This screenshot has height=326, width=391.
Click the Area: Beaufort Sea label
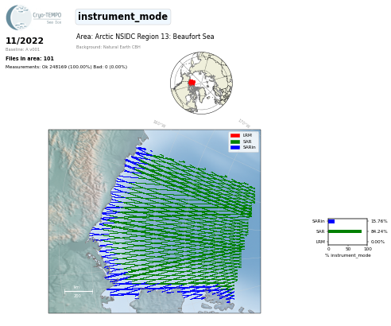[145, 37]
